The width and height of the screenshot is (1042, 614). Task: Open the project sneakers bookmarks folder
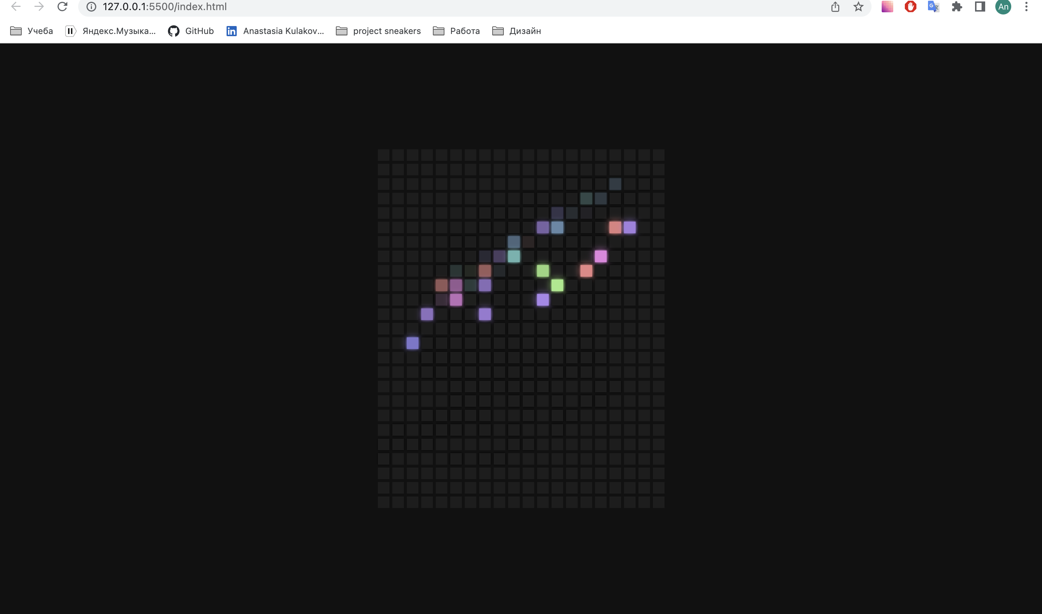tap(378, 31)
